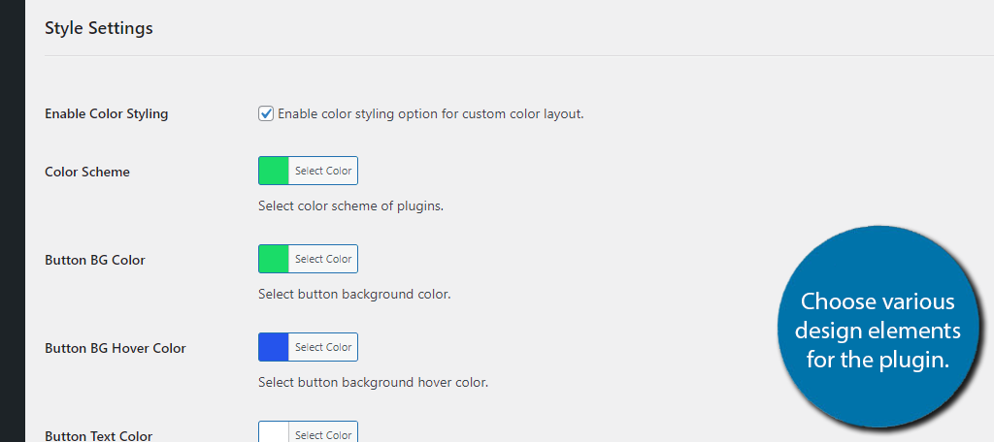Click the 'Enable color styling option' checkbox label

pos(430,114)
